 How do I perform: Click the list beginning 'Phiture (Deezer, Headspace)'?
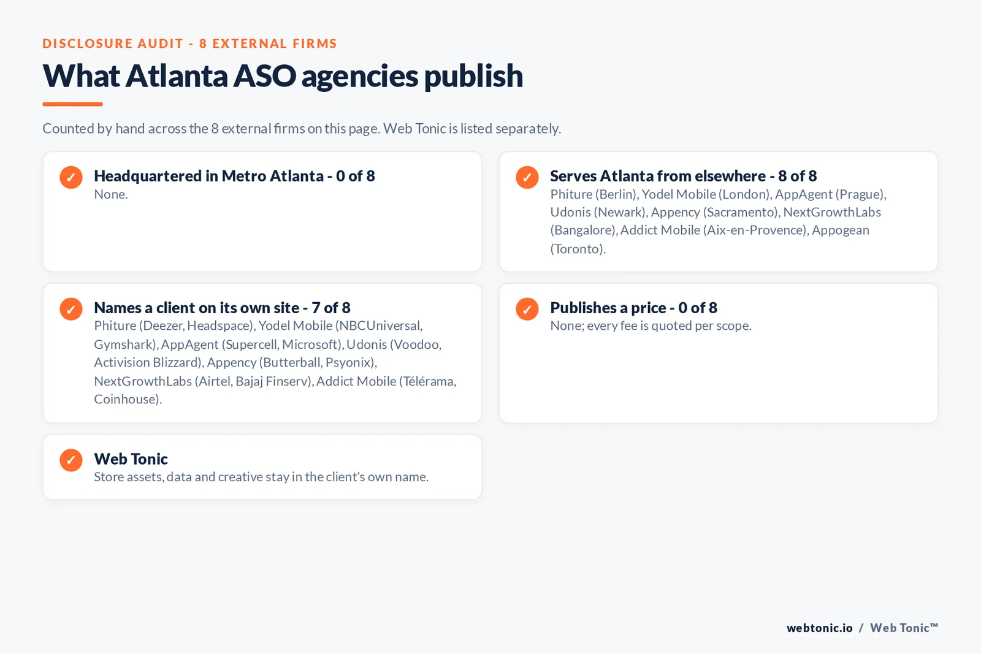point(275,362)
